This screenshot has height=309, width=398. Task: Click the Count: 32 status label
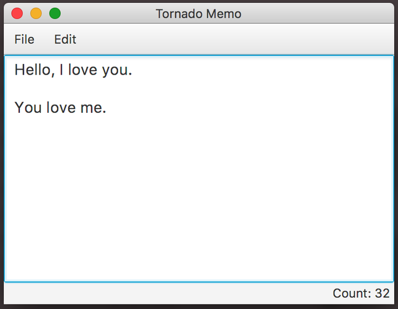[361, 294]
